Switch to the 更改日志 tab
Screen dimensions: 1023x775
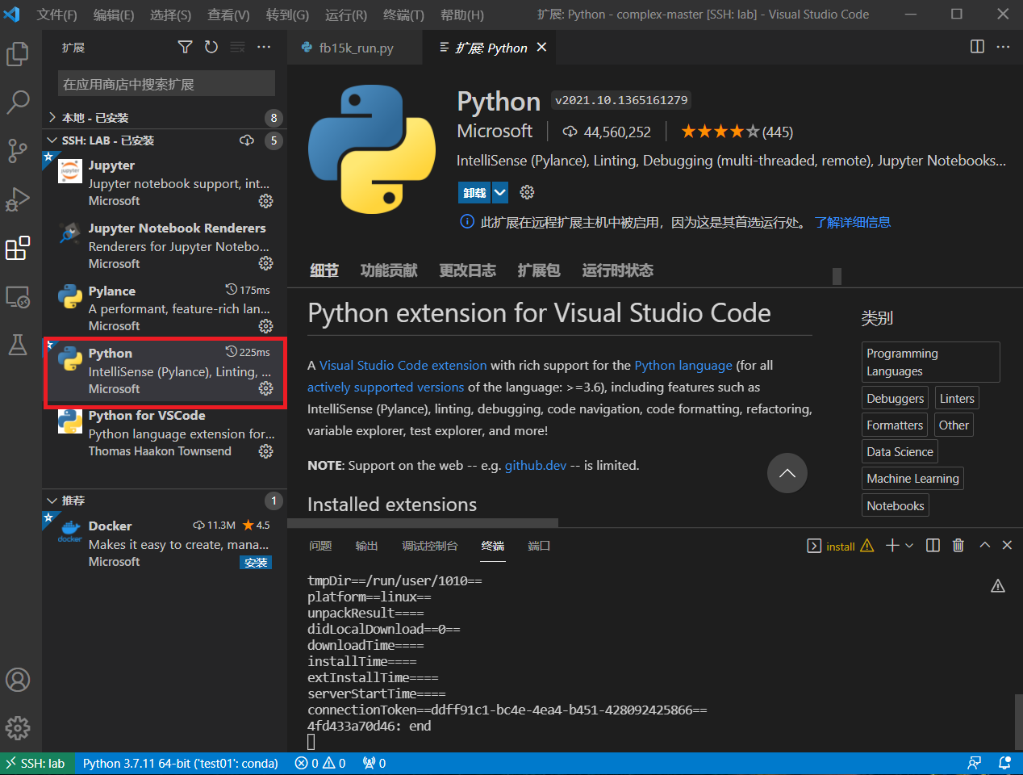(467, 270)
